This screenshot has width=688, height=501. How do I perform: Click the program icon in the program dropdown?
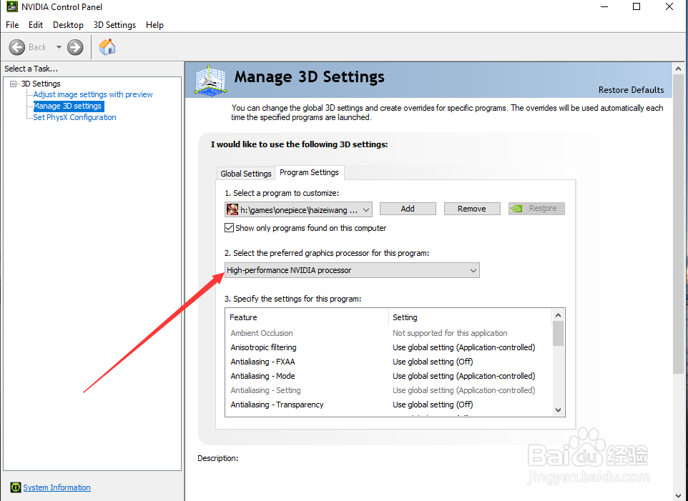[232, 209]
